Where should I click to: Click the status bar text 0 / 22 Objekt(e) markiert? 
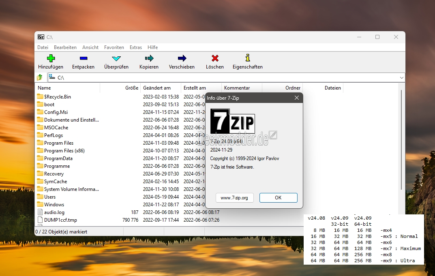[x=61, y=231]
